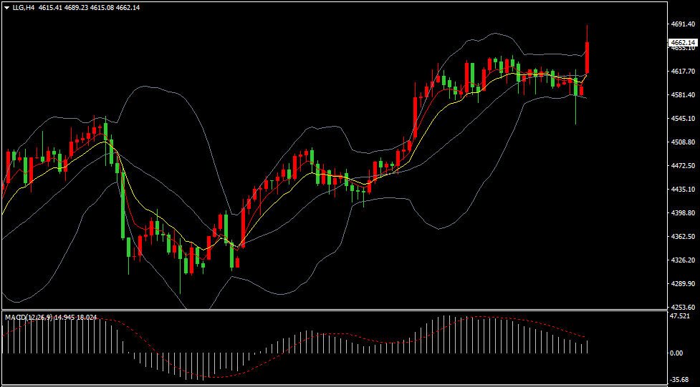Click the MACD(12,26,9) indicator label

[x=27, y=317]
